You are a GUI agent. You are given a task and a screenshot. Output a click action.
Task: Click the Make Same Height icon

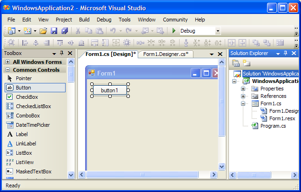tap(105, 43)
